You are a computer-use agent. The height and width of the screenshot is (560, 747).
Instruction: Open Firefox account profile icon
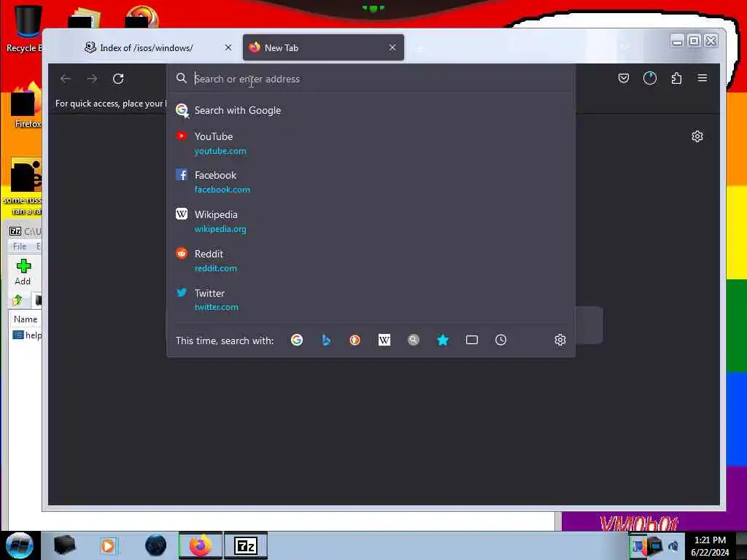click(x=650, y=78)
